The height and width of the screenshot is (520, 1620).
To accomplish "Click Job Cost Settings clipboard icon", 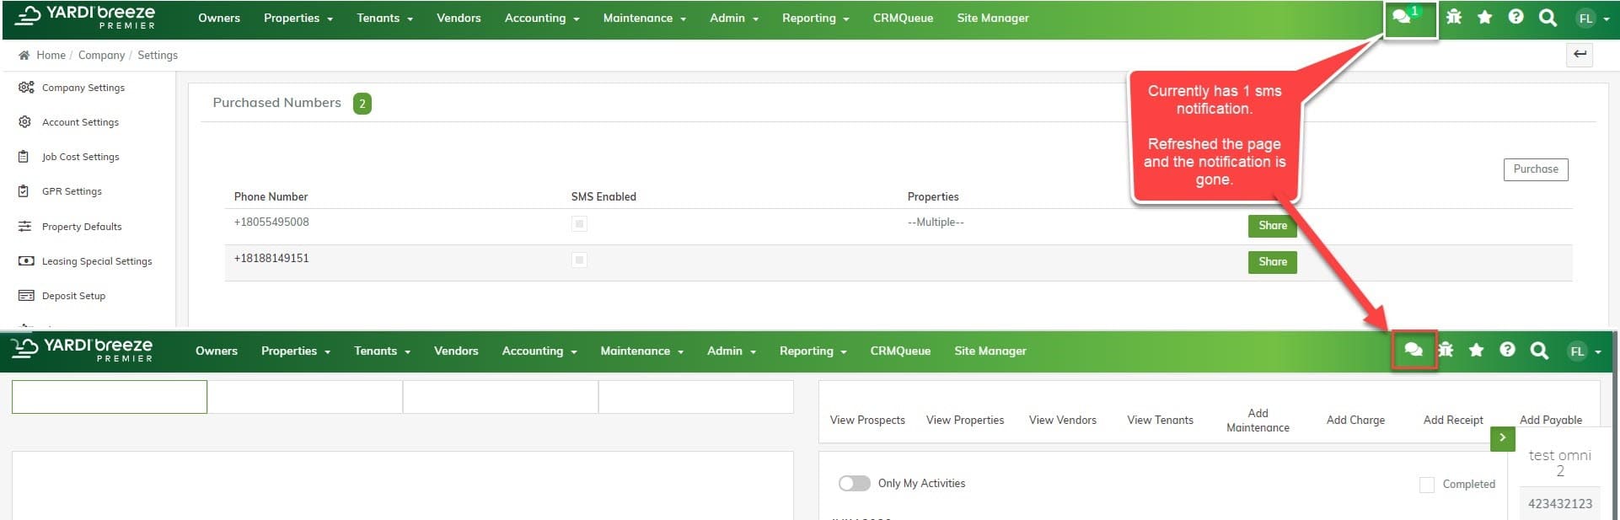I will click(x=24, y=157).
